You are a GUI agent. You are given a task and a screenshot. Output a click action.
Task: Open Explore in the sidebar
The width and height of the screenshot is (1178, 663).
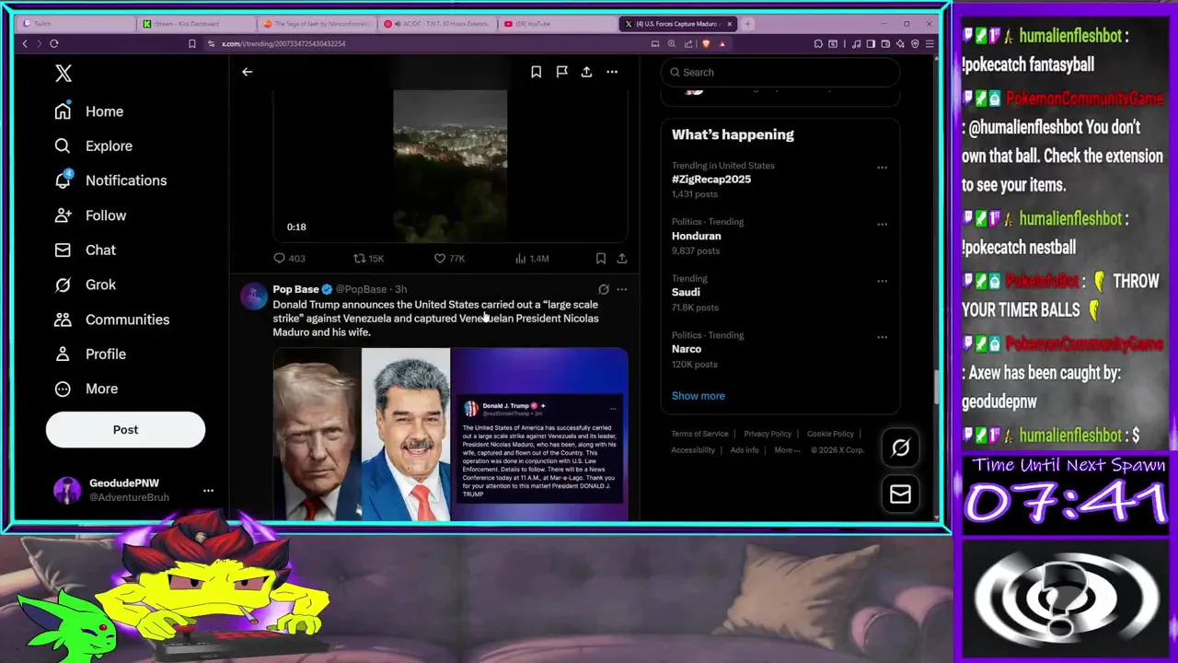pyautogui.click(x=93, y=145)
